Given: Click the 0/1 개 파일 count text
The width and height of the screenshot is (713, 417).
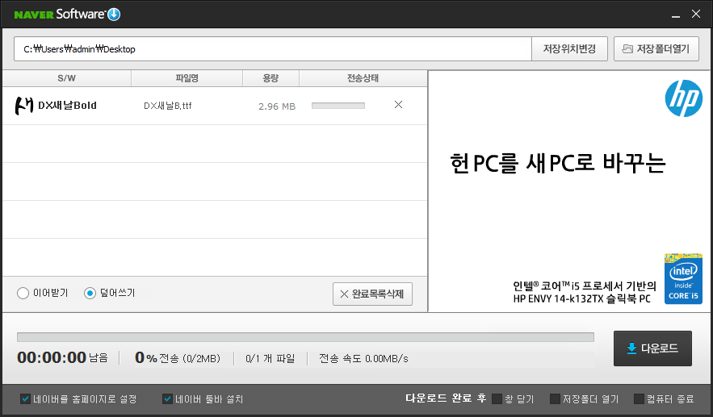Looking at the screenshot, I should [271, 358].
